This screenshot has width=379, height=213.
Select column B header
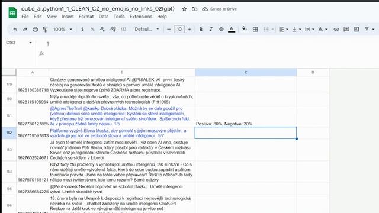[x=122, y=72]
